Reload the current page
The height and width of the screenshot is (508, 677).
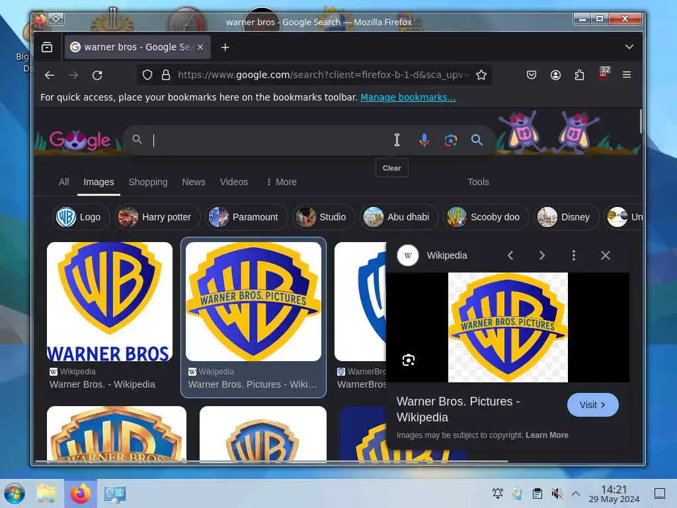pyautogui.click(x=97, y=75)
